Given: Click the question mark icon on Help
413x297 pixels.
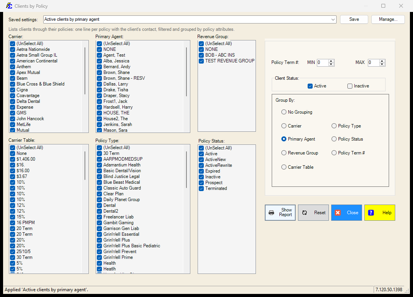Looking at the screenshot, I should pyautogui.click(x=371, y=213).
